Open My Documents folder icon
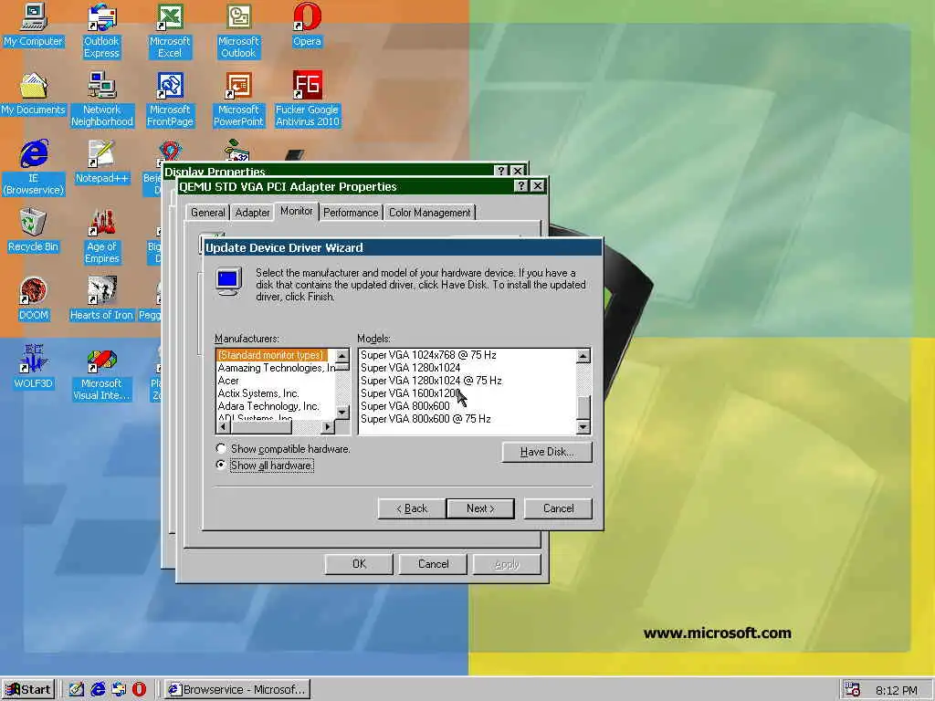The image size is (935, 701). (x=34, y=94)
